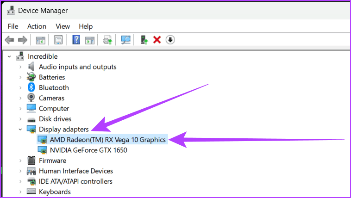The height and width of the screenshot is (198, 351).
Task: Collapse the Display adapters category
Action: [x=20, y=130]
